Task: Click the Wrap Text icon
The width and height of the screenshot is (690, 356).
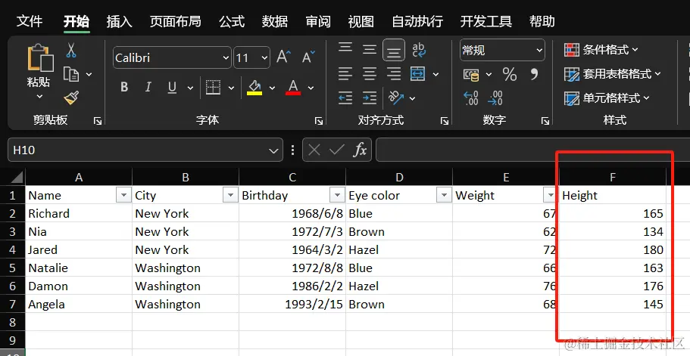Action: pyautogui.click(x=419, y=50)
